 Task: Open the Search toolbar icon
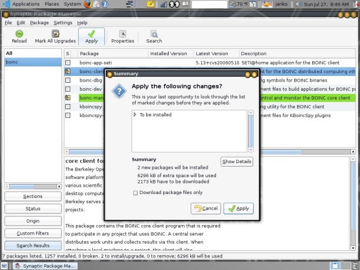[x=154, y=34]
